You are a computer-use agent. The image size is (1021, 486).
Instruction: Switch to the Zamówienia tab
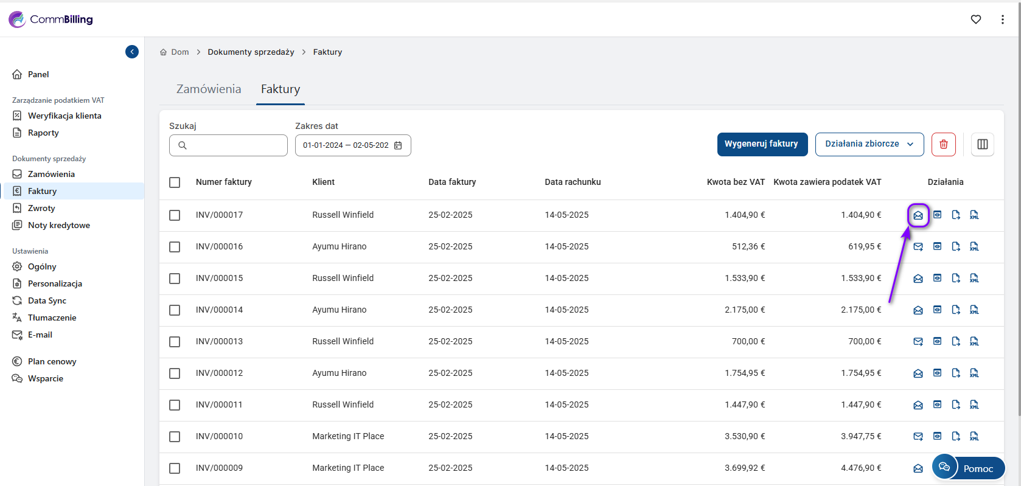click(x=209, y=89)
